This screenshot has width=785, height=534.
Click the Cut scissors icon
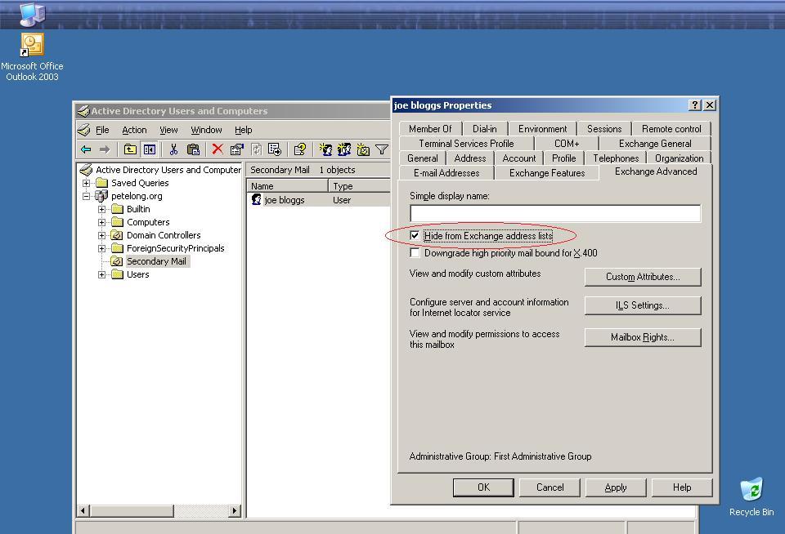tap(173, 149)
